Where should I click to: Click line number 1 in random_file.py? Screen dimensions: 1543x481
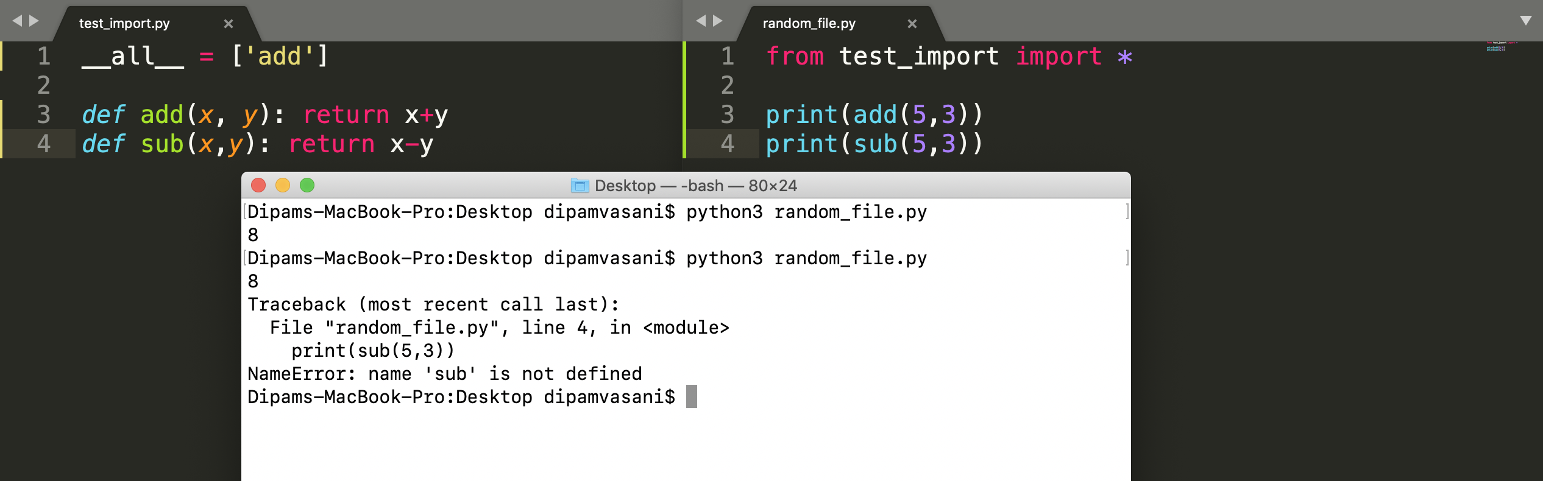(x=727, y=56)
